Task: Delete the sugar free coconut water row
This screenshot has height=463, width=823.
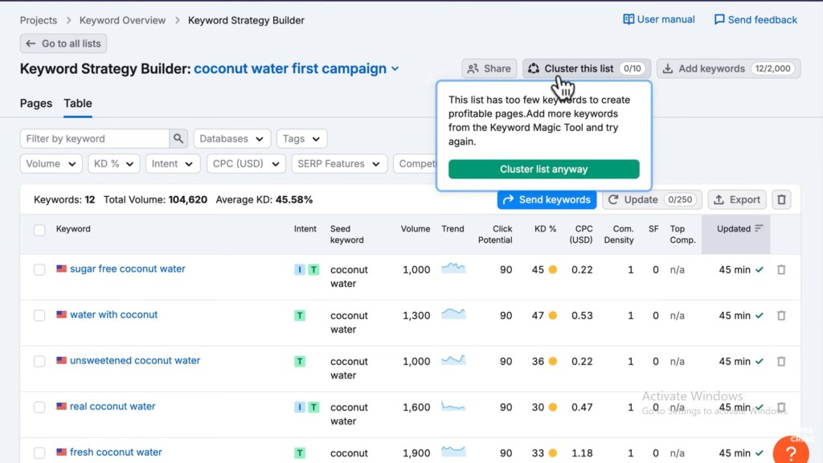Action: (x=780, y=270)
